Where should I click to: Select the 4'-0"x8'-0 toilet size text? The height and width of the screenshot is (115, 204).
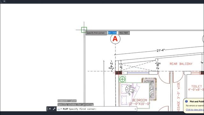[x=196, y=89]
